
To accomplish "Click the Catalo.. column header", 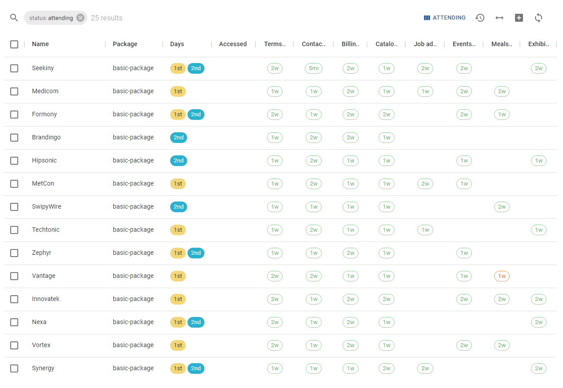I will click(387, 44).
